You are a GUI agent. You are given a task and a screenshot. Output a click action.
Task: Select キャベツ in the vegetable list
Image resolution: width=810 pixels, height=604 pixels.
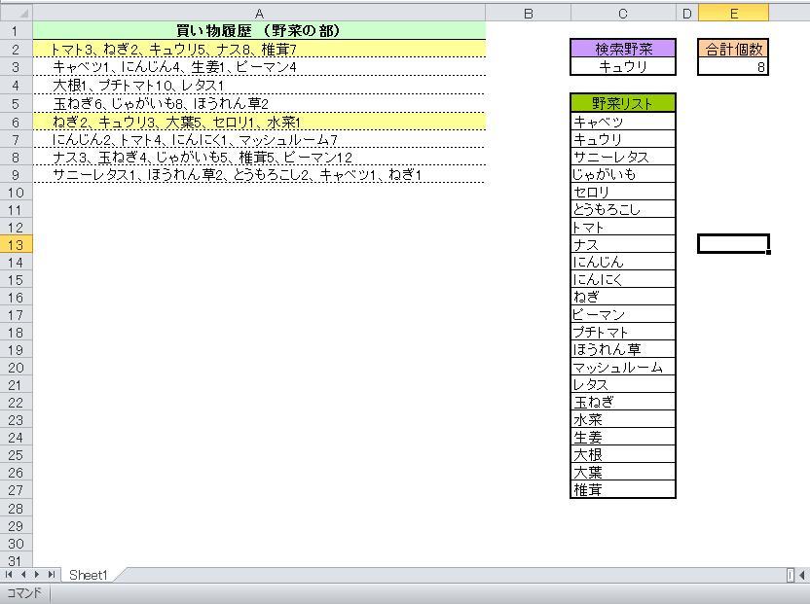coord(623,122)
